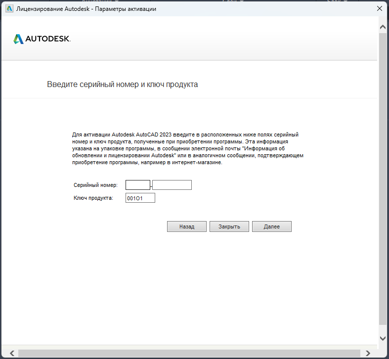The width and height of the screenshot is (389, 359).
Task: Click the Ключ продукта label
Action: point(93,198)
